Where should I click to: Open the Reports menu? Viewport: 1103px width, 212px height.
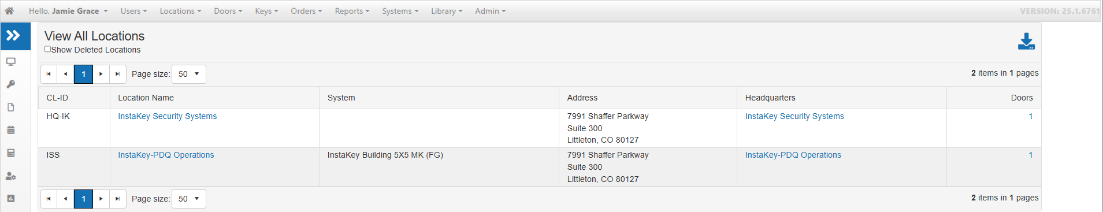pos(352,11)
